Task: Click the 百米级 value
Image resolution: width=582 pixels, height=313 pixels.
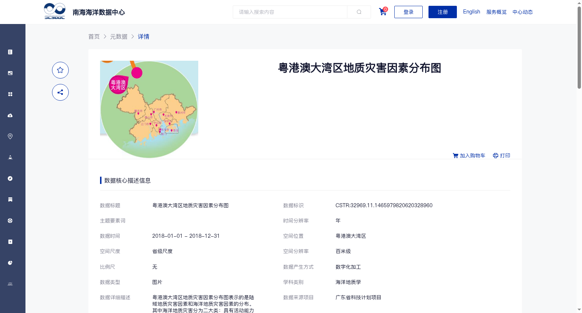Action: 343,251
